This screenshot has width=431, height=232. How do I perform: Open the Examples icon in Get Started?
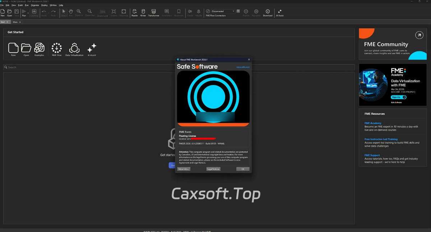click(x=39, y=50)
